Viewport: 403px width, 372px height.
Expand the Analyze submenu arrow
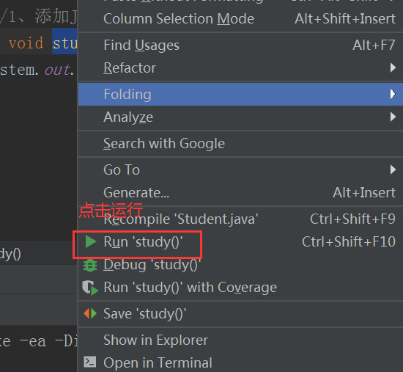(393, 117)
